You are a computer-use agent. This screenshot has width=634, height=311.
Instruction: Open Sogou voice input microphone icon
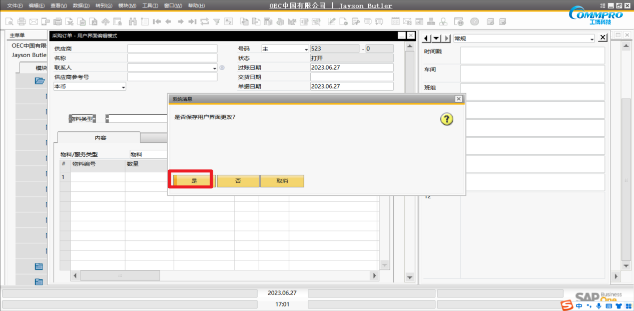pos(599,305)
